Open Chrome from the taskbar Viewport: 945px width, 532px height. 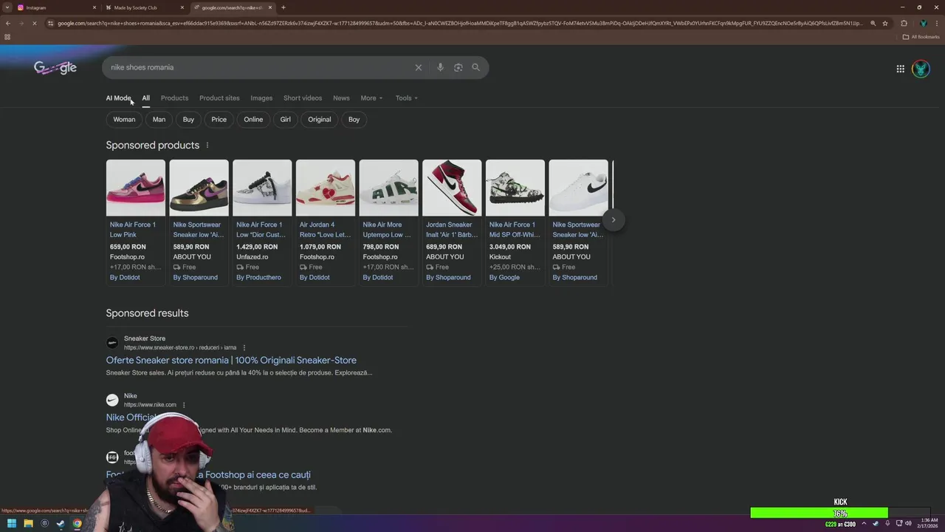(77, 523)
